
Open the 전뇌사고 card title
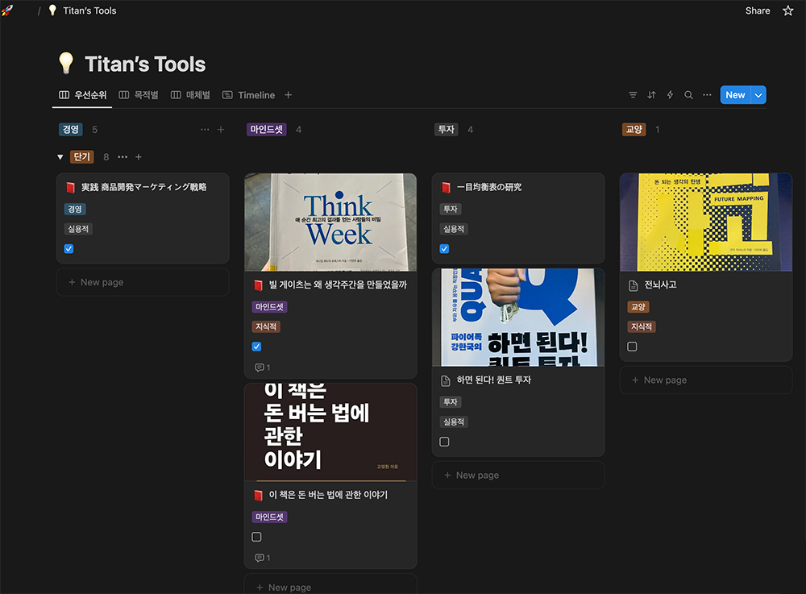660,285
